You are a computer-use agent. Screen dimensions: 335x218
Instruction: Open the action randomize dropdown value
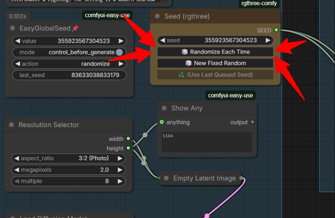coord(95,64)
